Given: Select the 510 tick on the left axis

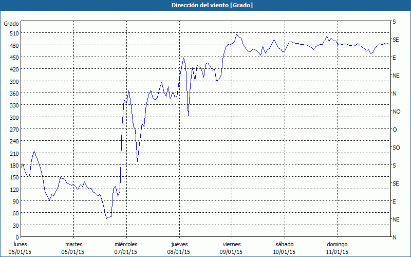Looking at the screenshot, I should pos(13,33).
